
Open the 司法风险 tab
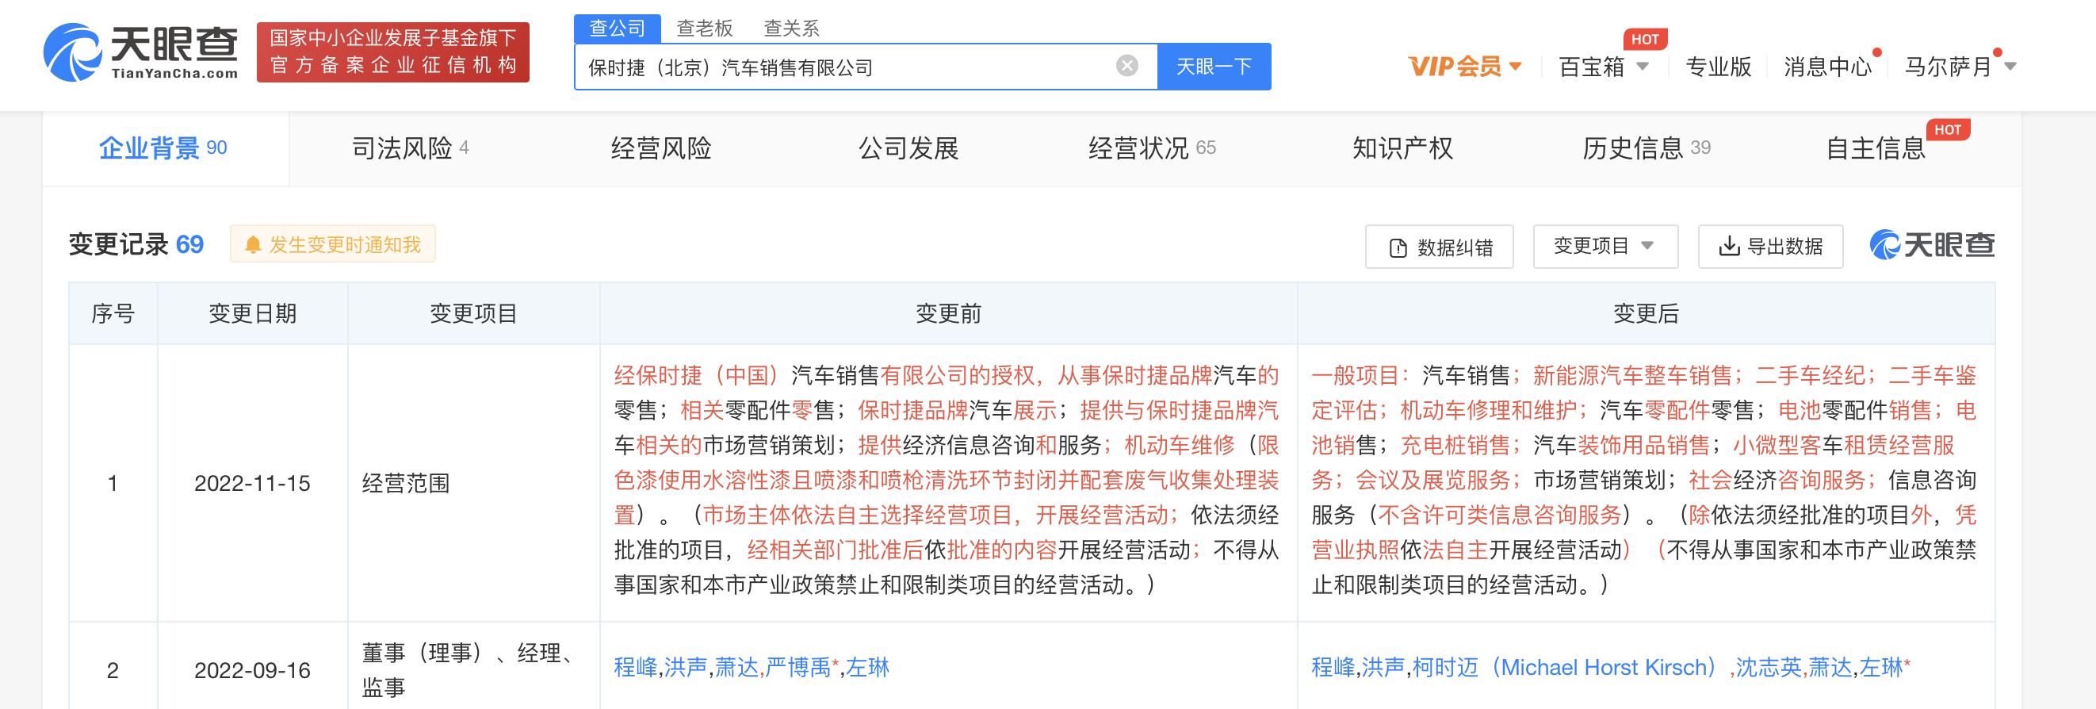pos(410,148)
